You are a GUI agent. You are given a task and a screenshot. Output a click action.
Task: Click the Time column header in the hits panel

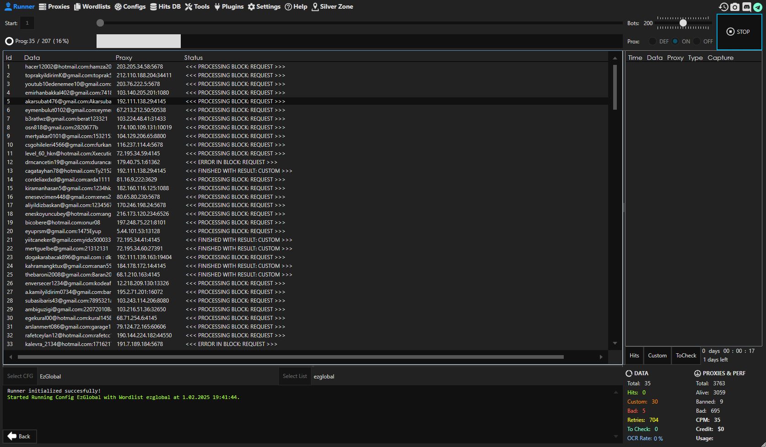[x=635, y=58]
